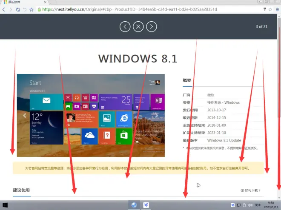Click the date 2014-12-15

coord(216,117)
